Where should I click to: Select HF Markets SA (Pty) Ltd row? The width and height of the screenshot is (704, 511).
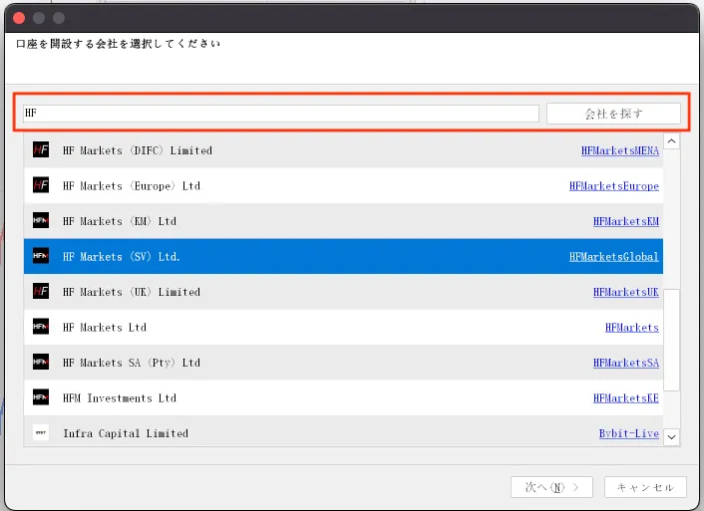pyautogui.click(x=343, y=363)
